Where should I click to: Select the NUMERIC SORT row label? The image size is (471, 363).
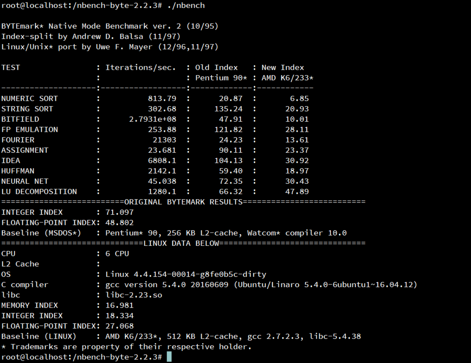tap(30, 99)
